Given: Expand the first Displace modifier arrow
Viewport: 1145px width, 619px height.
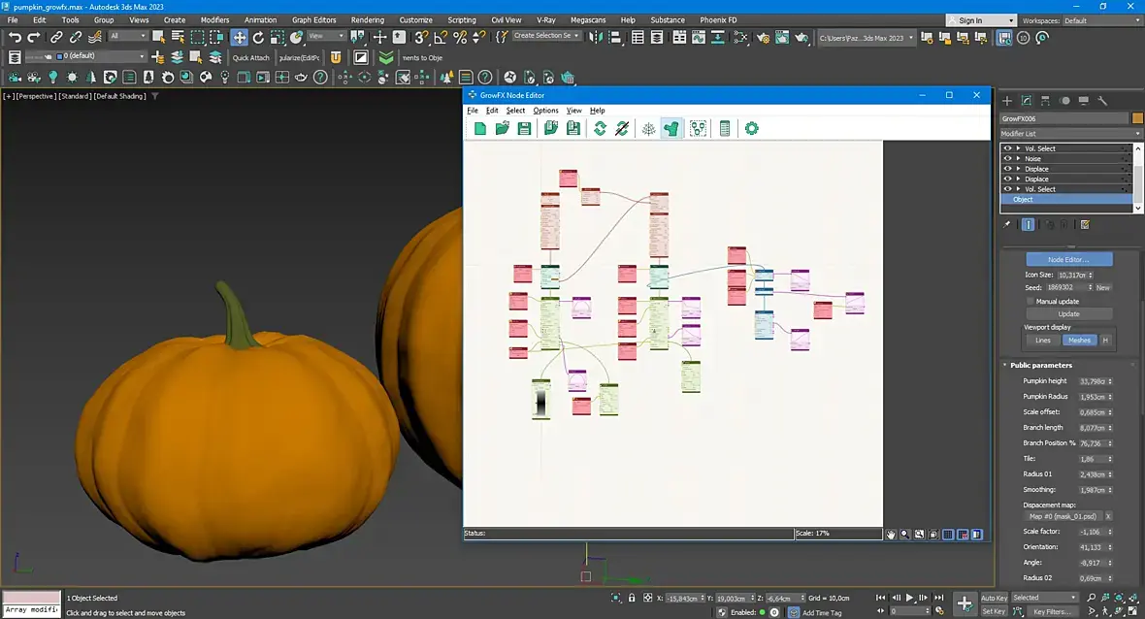Looking at the screenshot, I should point(1018,169).
